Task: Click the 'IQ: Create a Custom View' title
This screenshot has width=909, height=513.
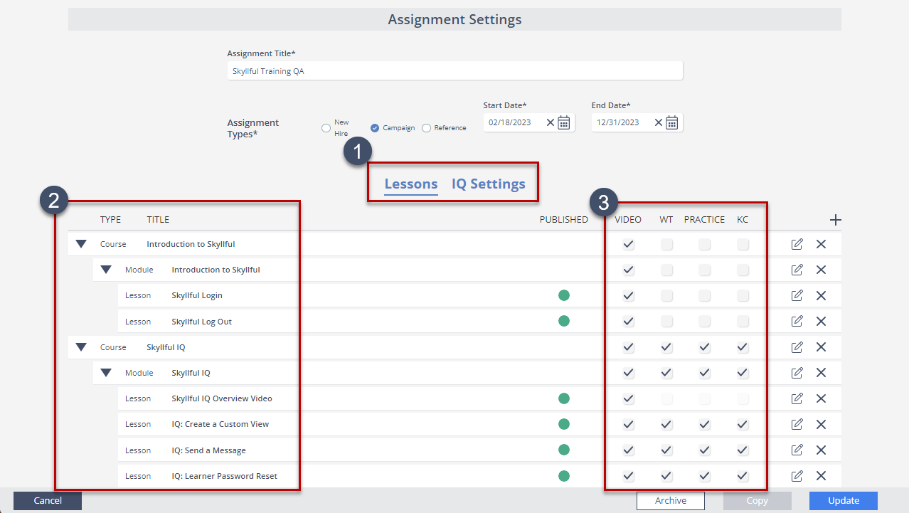Action: pyautogui.click(x=220, y=424)
